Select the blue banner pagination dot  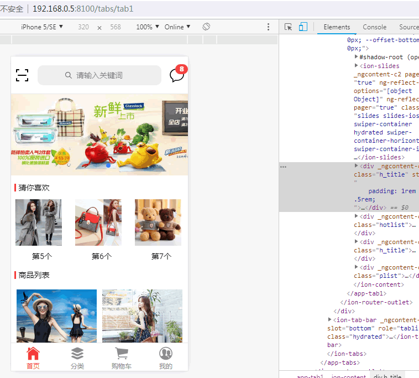tap(108, 165)
